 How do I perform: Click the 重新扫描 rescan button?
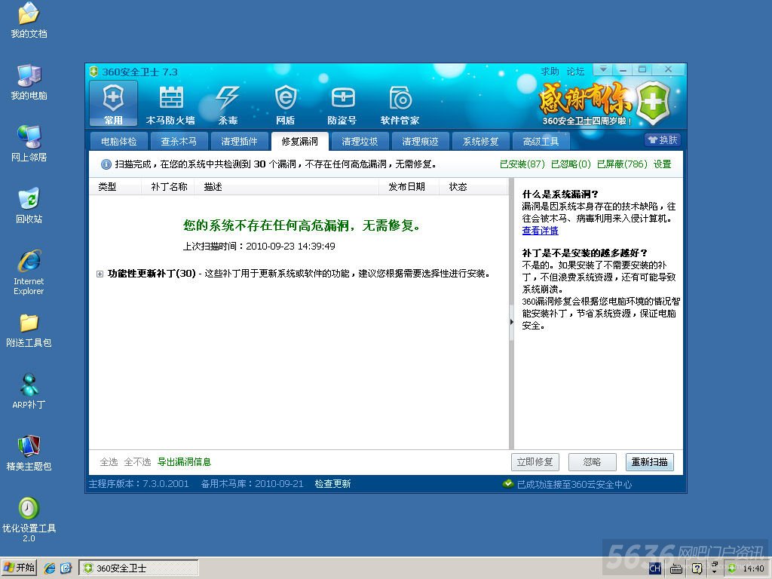click(x=649, y=462)
